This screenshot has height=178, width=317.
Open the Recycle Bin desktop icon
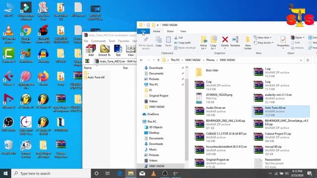tap(8, 147)
